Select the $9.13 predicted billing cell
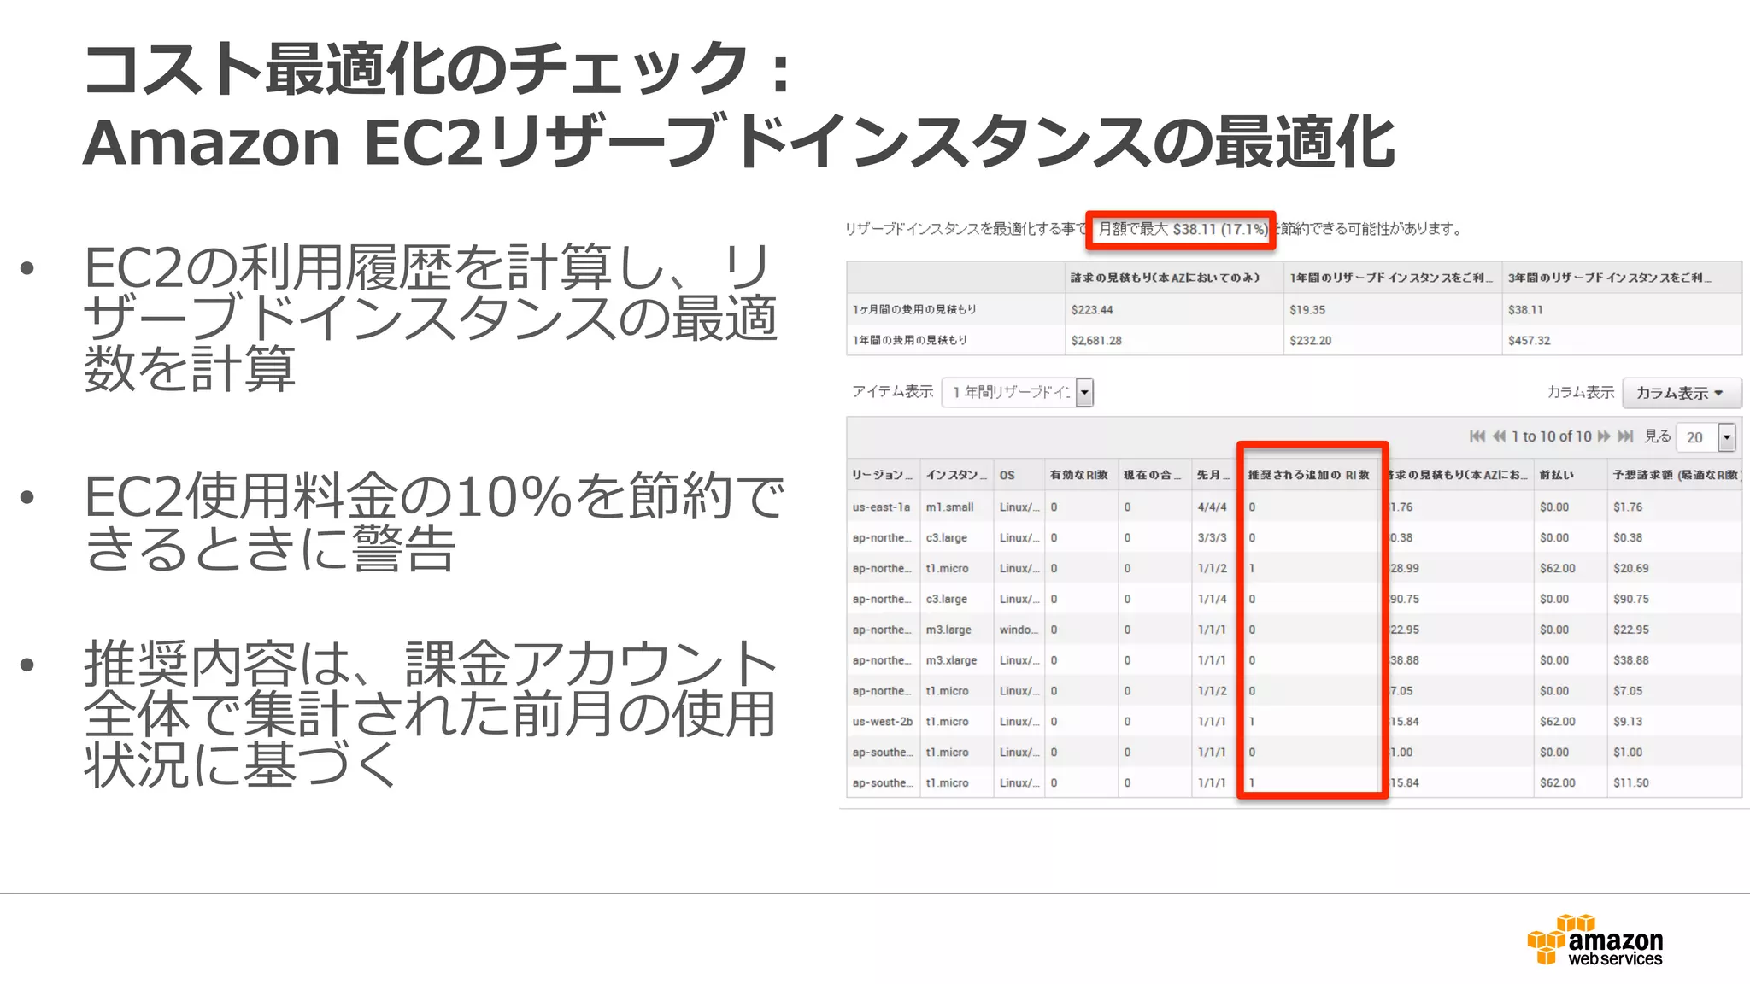 point(1675,722)
